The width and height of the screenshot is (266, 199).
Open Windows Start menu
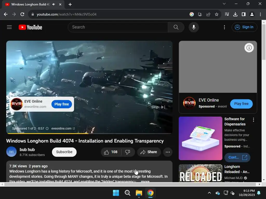(x=116, y=193)
